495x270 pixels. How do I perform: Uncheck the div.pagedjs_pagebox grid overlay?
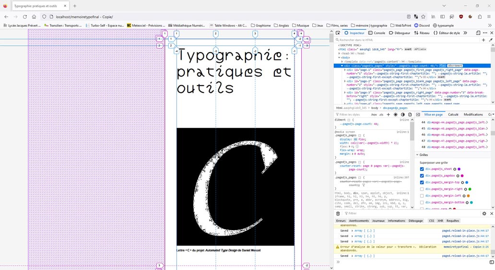coord(422,176)
